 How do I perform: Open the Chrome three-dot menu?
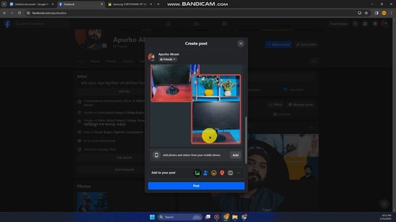(391, 13)
